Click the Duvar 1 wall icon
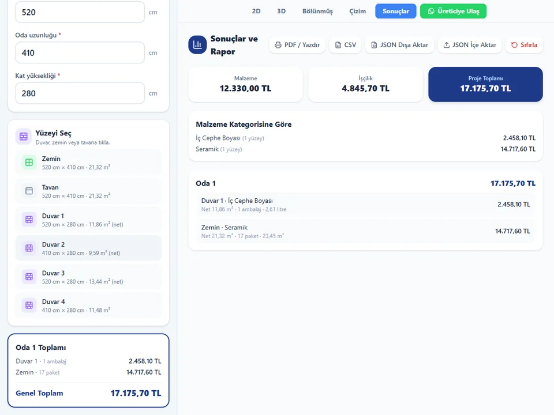 (x=29, y=220)
